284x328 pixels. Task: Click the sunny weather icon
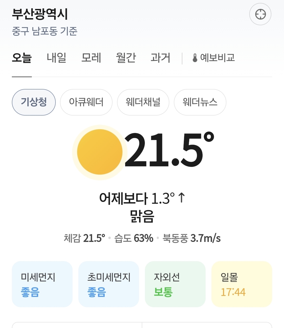[x=100, y=152]
